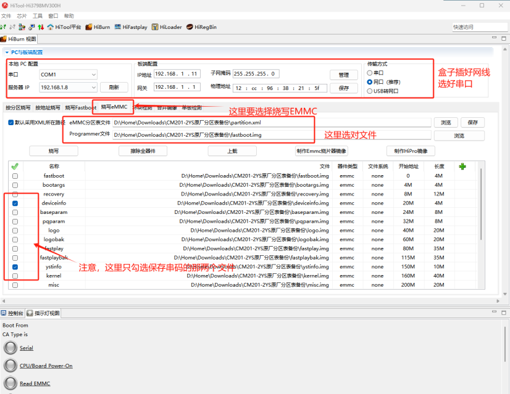
Task: Click the green plus add-partition icon
Action: coord(462,166)
